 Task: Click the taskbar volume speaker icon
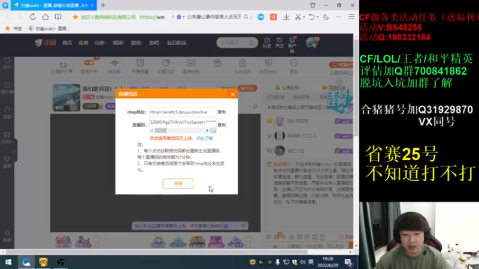(x=303, y=262)
